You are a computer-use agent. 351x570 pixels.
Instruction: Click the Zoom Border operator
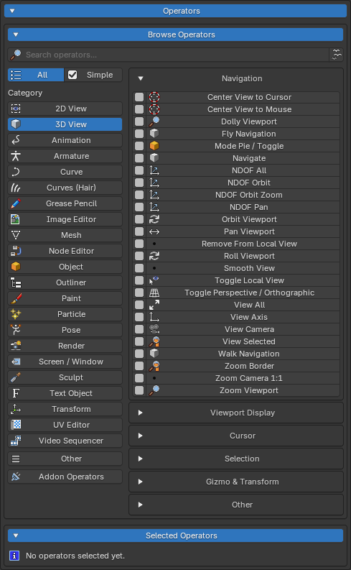(243, 366)
